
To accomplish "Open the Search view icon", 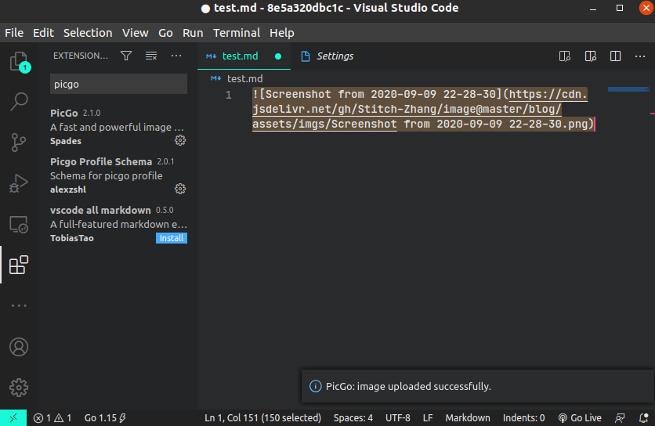I will (18, 102).
